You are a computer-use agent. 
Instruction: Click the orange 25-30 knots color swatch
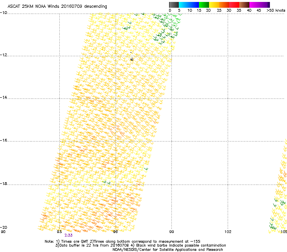click(x=224, y=5)
